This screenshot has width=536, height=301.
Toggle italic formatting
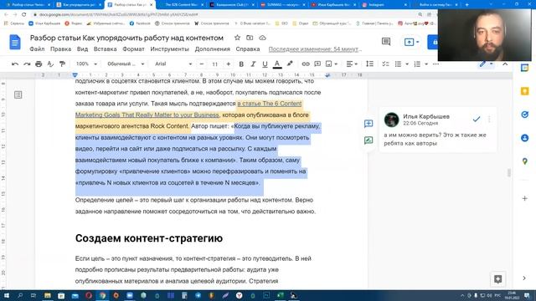pyautogui.click(x=253, y=64)
